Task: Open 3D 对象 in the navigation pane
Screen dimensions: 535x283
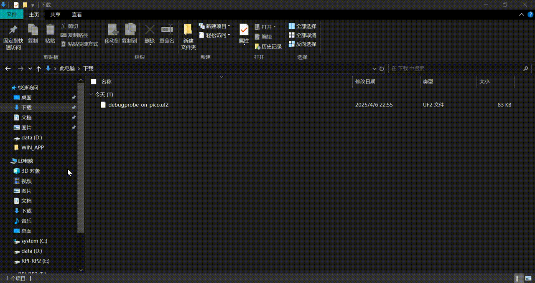Action: coord(31,171)
